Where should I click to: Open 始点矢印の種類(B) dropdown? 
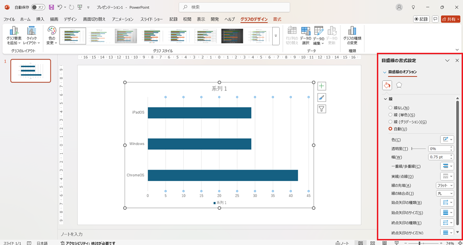tap(447, 202)
